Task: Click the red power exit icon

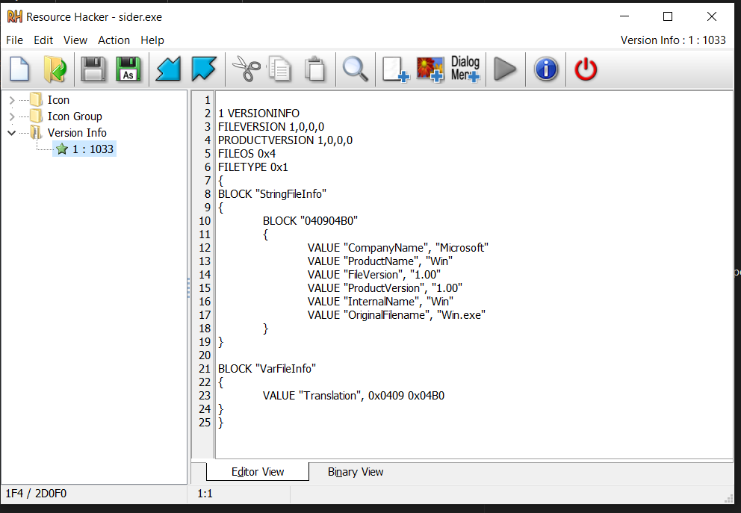Action: pos(586,69)
